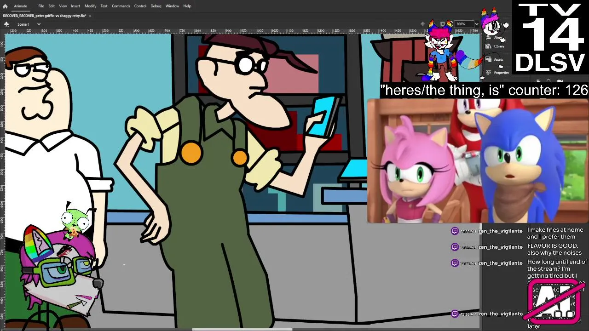Open the Help menu
The image size is (589, 331).
(187, 6)
